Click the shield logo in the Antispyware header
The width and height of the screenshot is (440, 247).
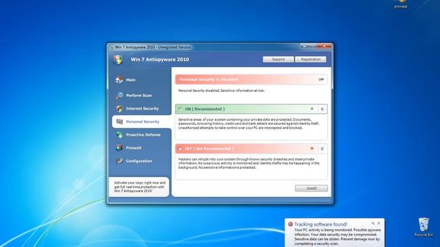[x=118, y=60]
